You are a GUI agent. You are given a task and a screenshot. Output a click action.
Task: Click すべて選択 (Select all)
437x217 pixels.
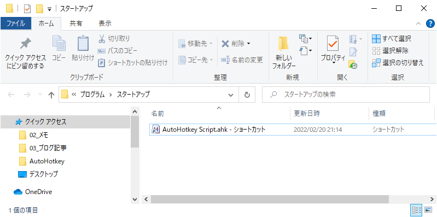(392, 39)
